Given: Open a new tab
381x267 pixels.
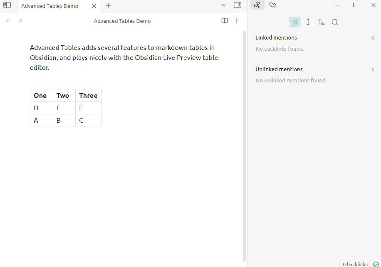Looking at the screenshot, I should point(109,5).
